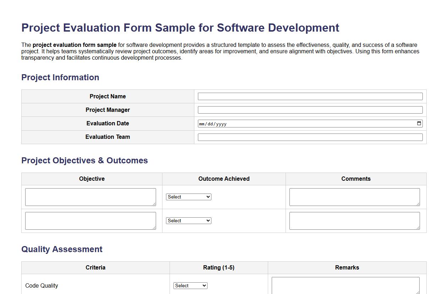Click the Quality Assessment heading
448x294 pixels.
62,249
